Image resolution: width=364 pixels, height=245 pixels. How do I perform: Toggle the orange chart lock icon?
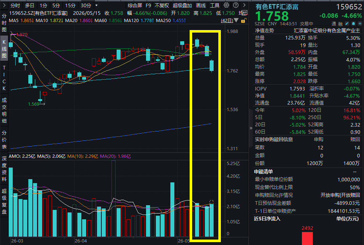pyautogui.click(x=243, y=21)
